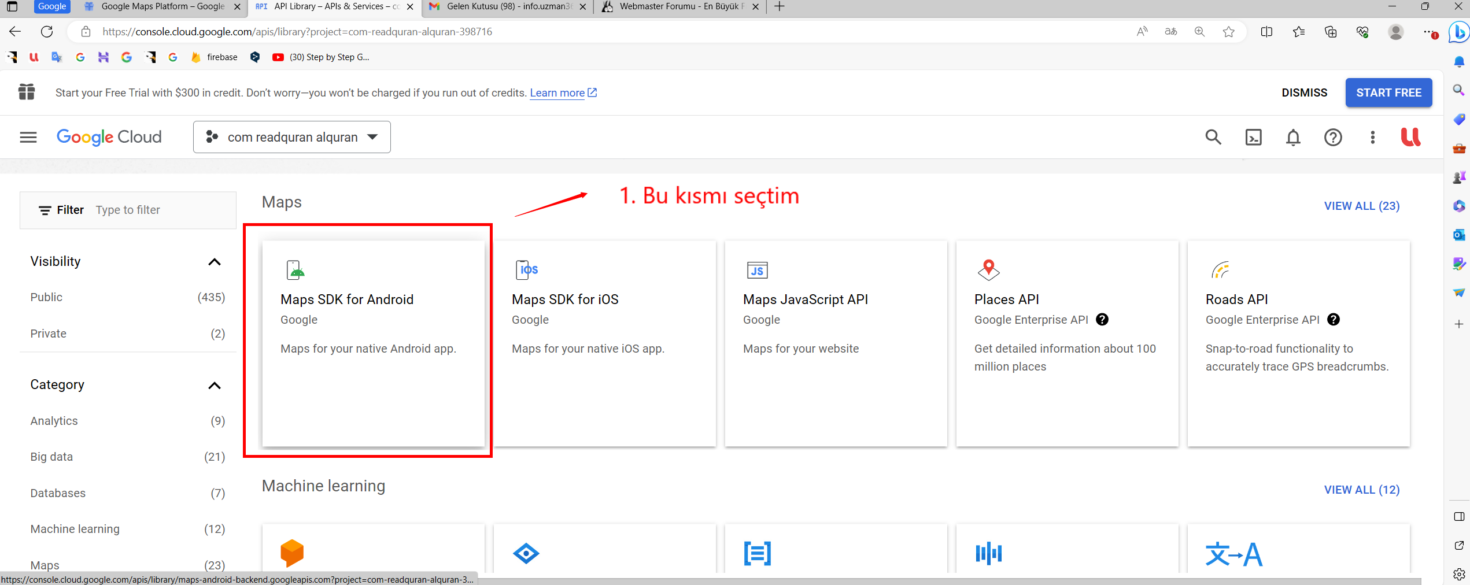
Task: Click the Maps JavaScript API JS icon
Action: coord(757,270)
